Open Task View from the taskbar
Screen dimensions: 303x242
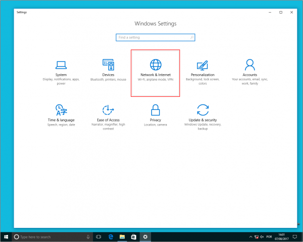pyautogui.click(x=98, y=237)
